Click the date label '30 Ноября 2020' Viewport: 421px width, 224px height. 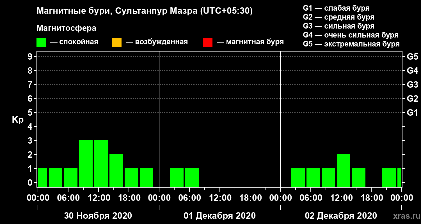pyautogui.click(x=98, y=216)
